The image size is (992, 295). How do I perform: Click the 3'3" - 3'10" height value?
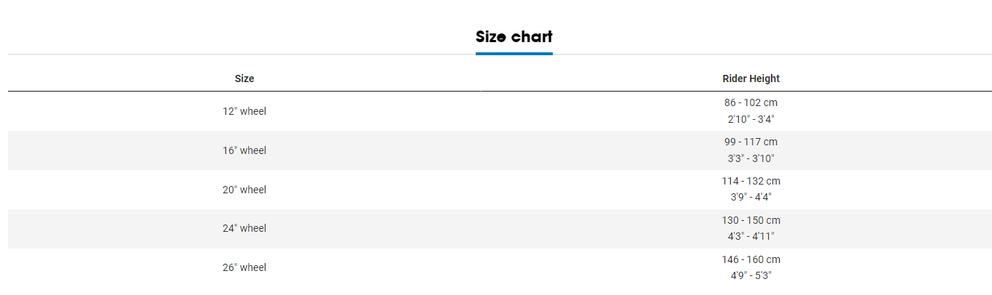[x=751, y=158]
